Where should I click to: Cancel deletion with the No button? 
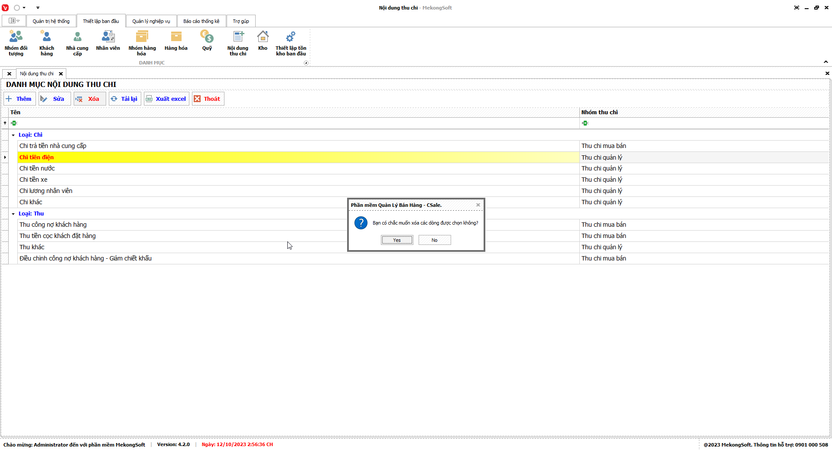tap(435, 240)
